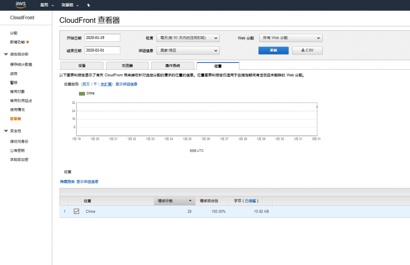Open the 详细信息 国家/地区 dropdown
This screenshot has height=265, width=410.
(x=188, y=50)
